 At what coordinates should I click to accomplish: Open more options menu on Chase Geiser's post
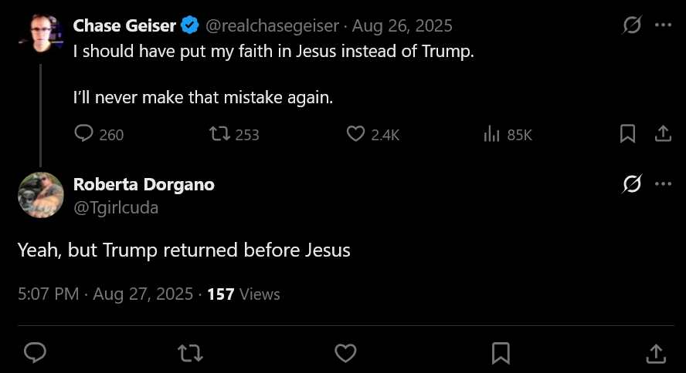[664, 25]
